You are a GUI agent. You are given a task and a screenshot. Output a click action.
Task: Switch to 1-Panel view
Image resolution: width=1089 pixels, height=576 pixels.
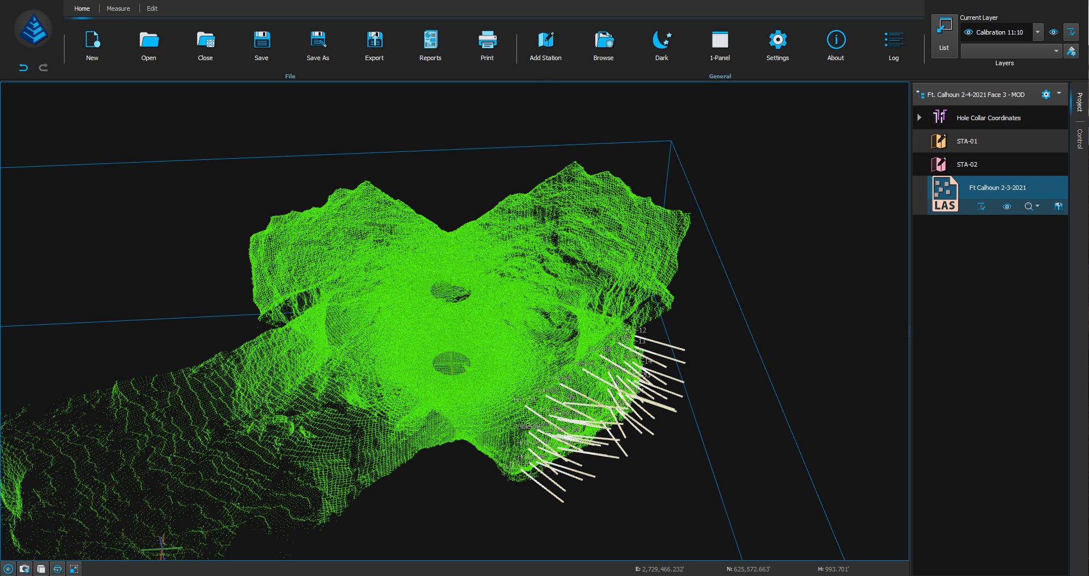(x=719, y=45)
